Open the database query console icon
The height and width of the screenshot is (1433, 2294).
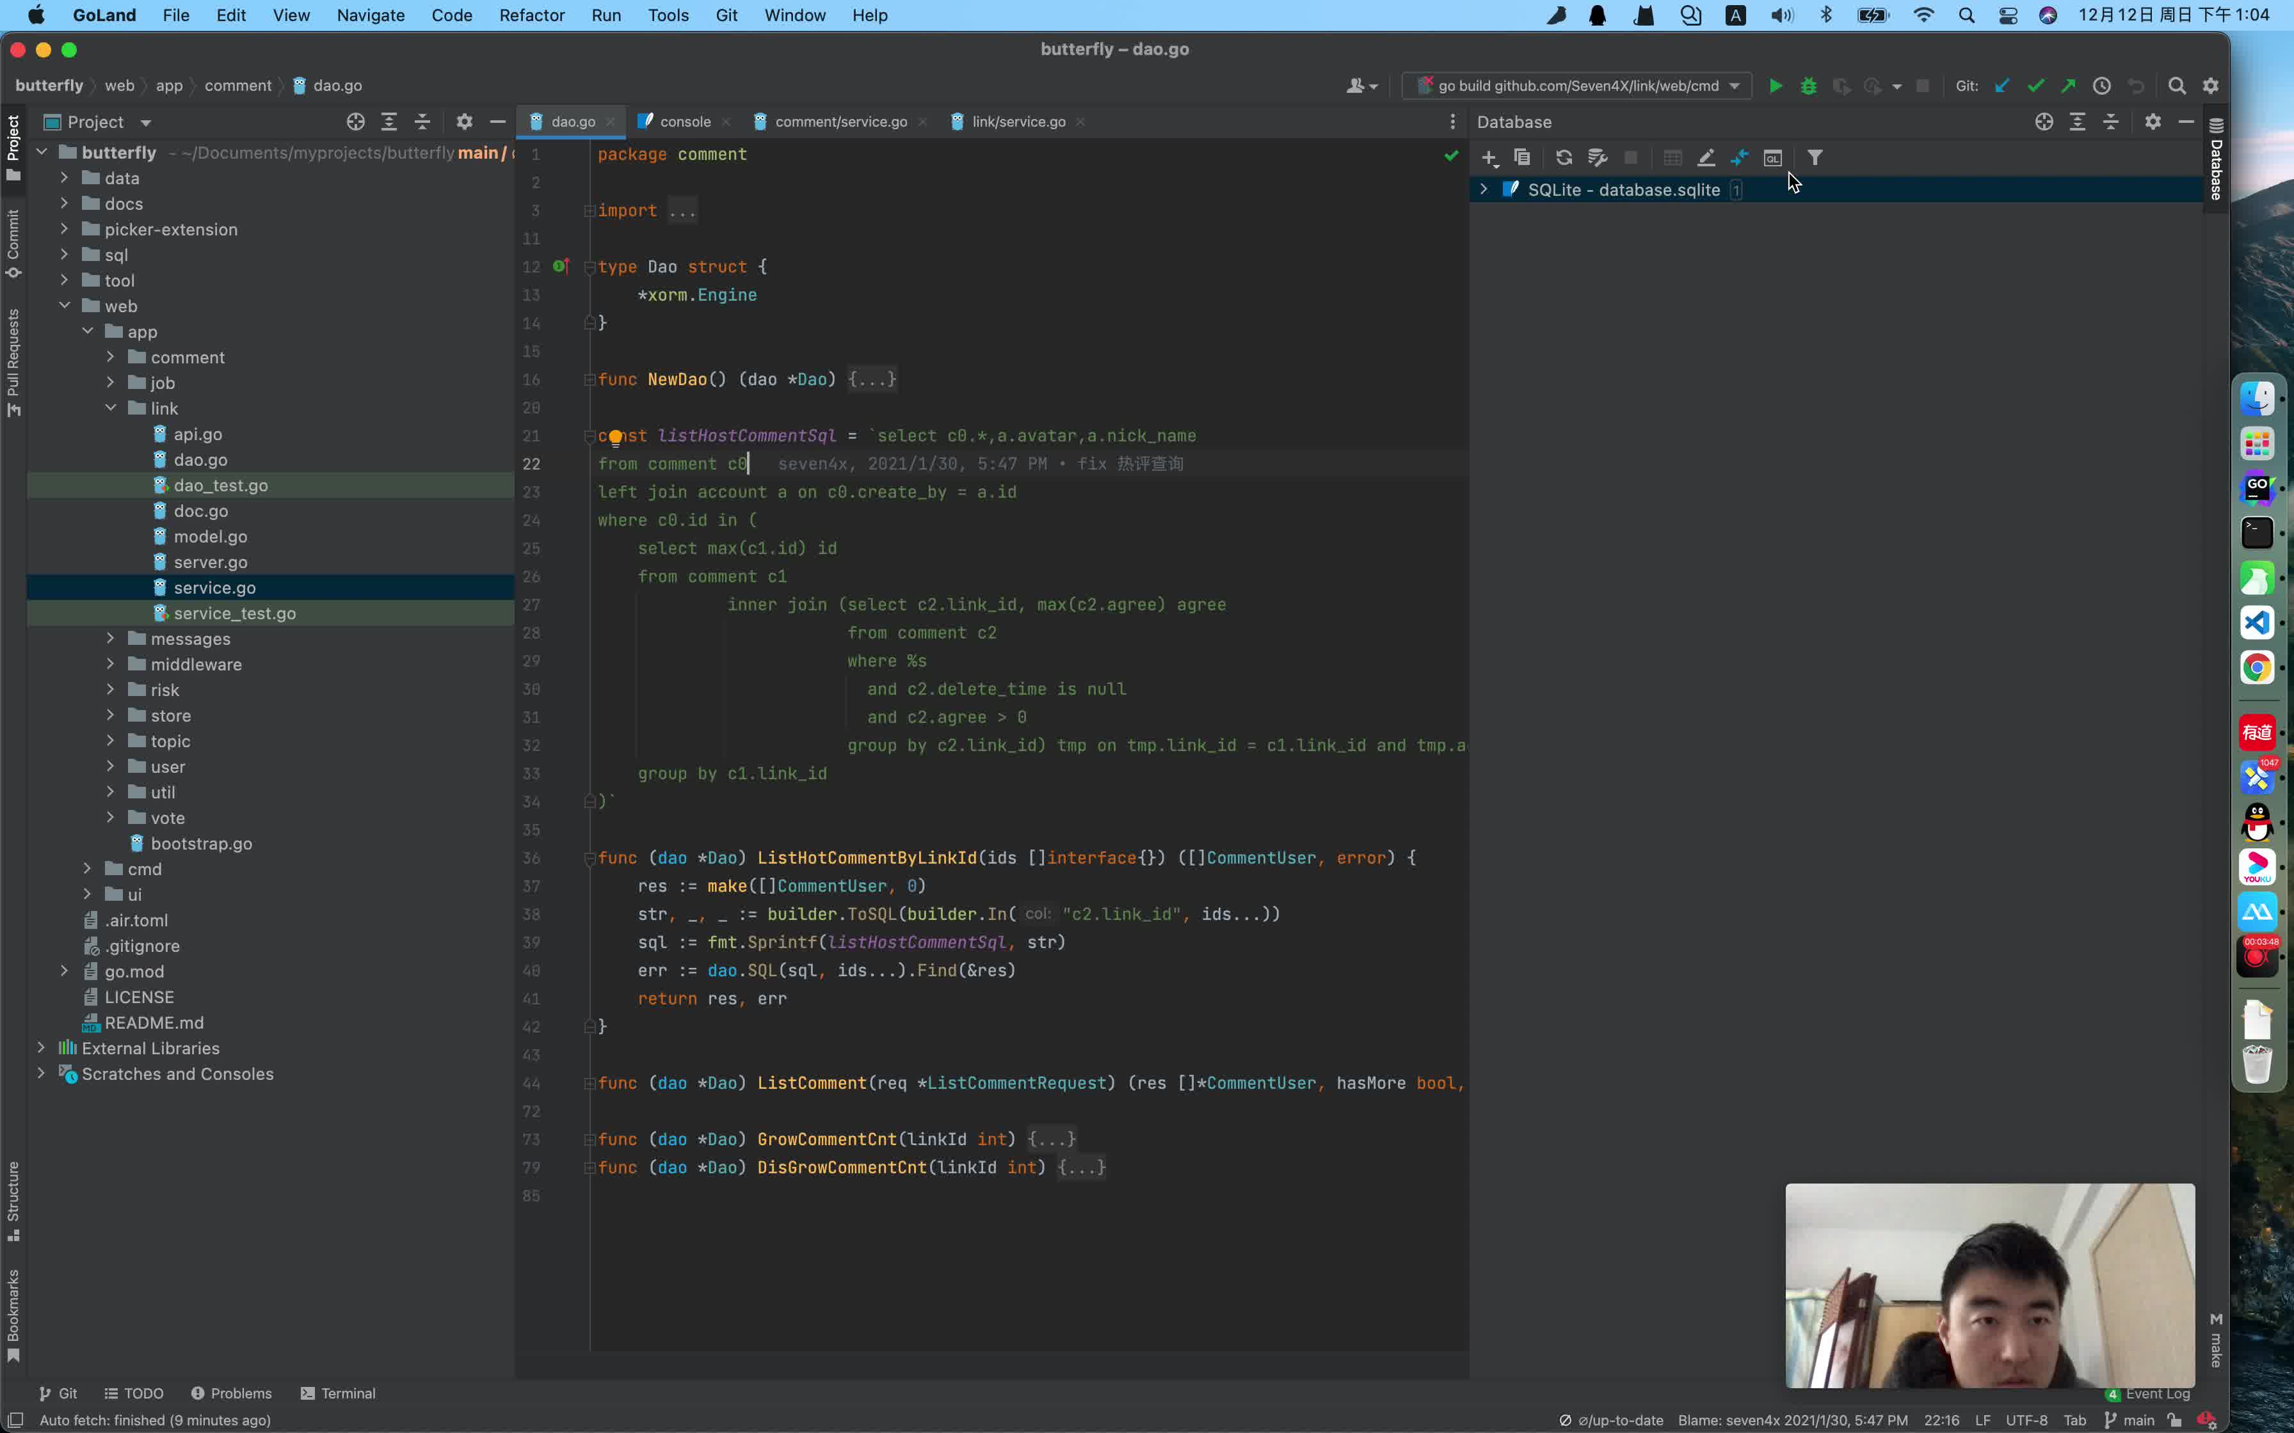point(1772,158)
